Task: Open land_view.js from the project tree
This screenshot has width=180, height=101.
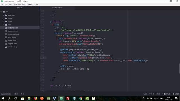Action: pos(12,37)
